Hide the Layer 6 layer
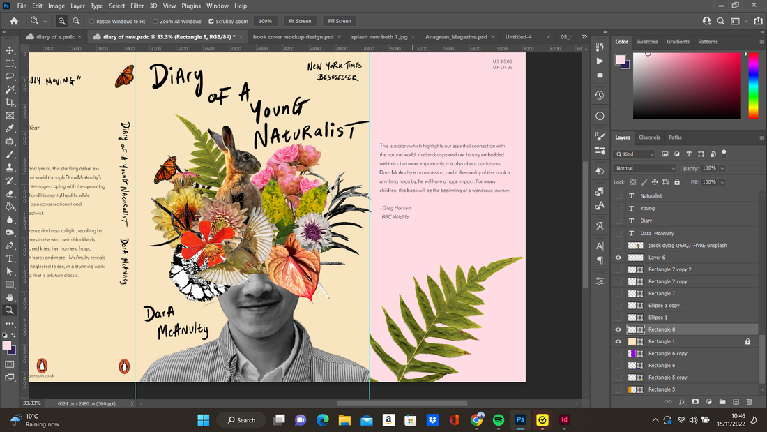This screenshot has height=432, width=767. click(x=618, y=258)
